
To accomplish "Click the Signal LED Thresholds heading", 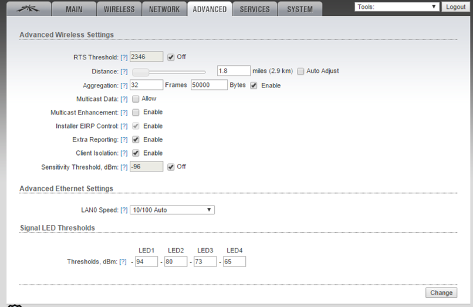I will (x=58, y=228).
